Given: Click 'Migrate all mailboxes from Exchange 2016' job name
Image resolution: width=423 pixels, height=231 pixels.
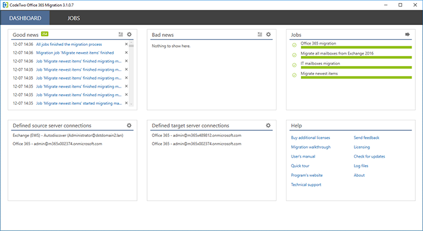Looking at the screenshot, I should (337, 53).
